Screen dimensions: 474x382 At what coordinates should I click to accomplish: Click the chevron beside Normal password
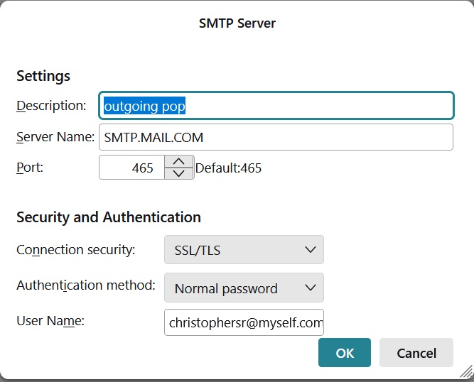309,288
